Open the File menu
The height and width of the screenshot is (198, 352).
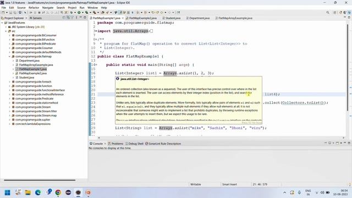(4, 8)
